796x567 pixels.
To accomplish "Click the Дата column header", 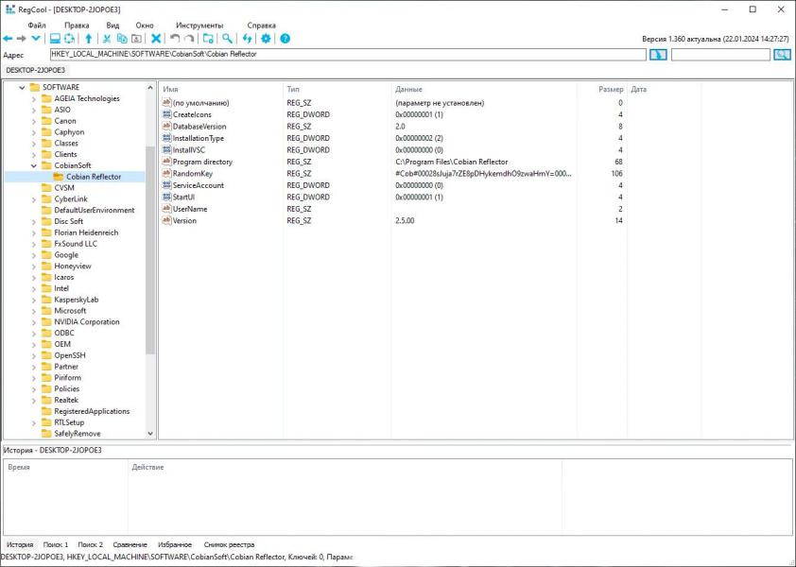I will [x=664, y=90].
